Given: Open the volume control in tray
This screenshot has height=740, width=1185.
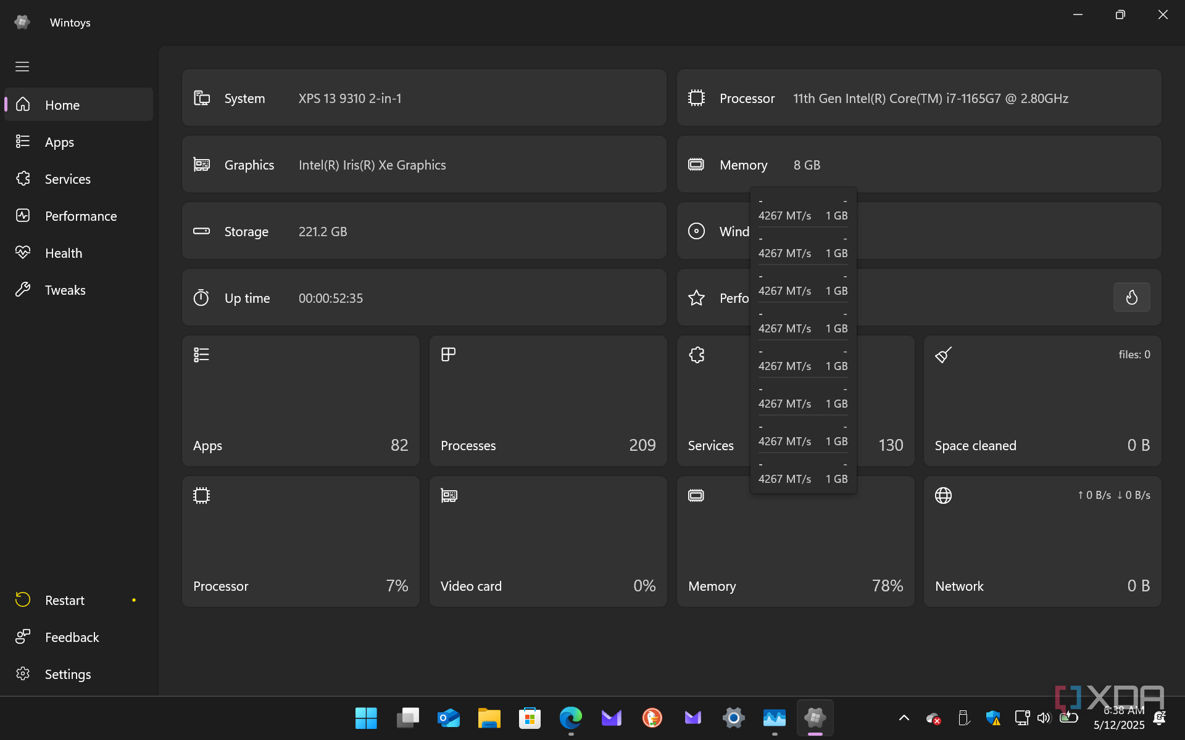Looking at the screenshot, I should pyautogui.click(x=1043, y=718).
